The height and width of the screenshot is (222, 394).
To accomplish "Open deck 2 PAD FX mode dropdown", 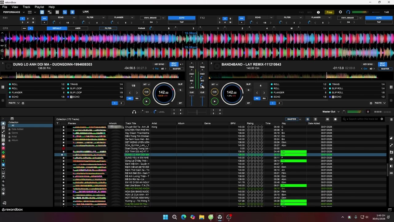I will [380, 103].
